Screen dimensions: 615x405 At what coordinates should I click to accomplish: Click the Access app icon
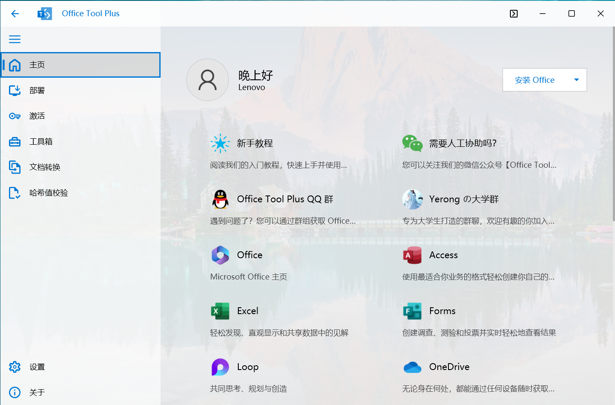[x=413, y=255]
